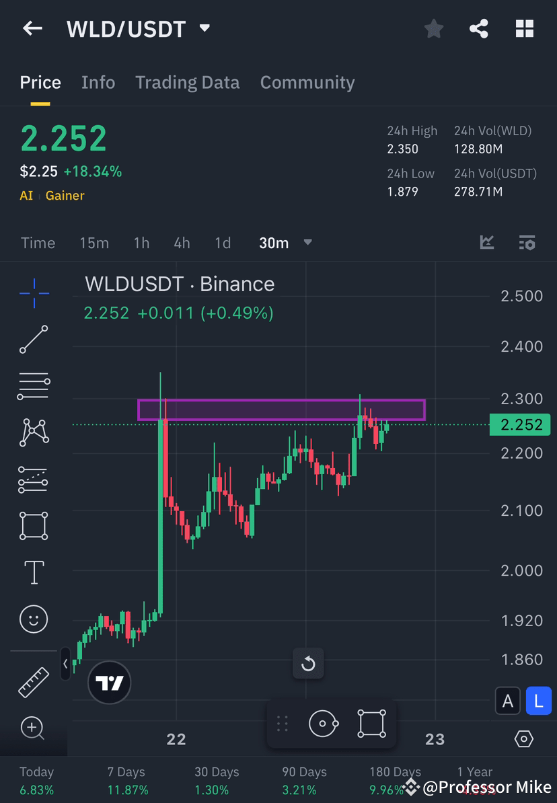The height and width of the screenshot is (803, 557).
Task: Toggle auto scale with the A button
Action: tap(508, 700)
